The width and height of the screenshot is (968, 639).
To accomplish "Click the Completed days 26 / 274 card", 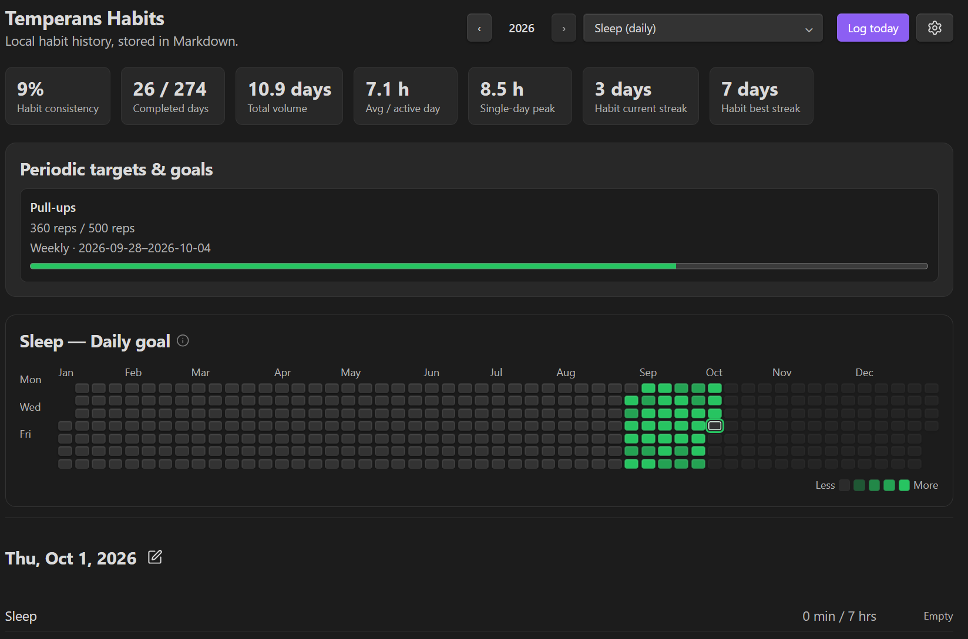I will [173, 96].
